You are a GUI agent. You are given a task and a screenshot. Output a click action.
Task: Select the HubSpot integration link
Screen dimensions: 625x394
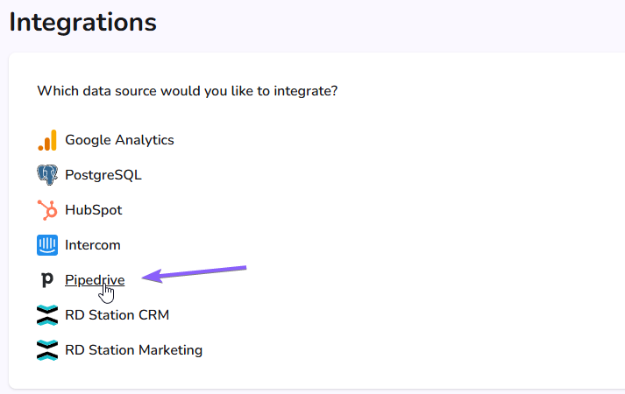point(93,210)
